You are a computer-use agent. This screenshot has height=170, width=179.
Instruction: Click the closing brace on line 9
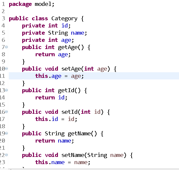24,62
